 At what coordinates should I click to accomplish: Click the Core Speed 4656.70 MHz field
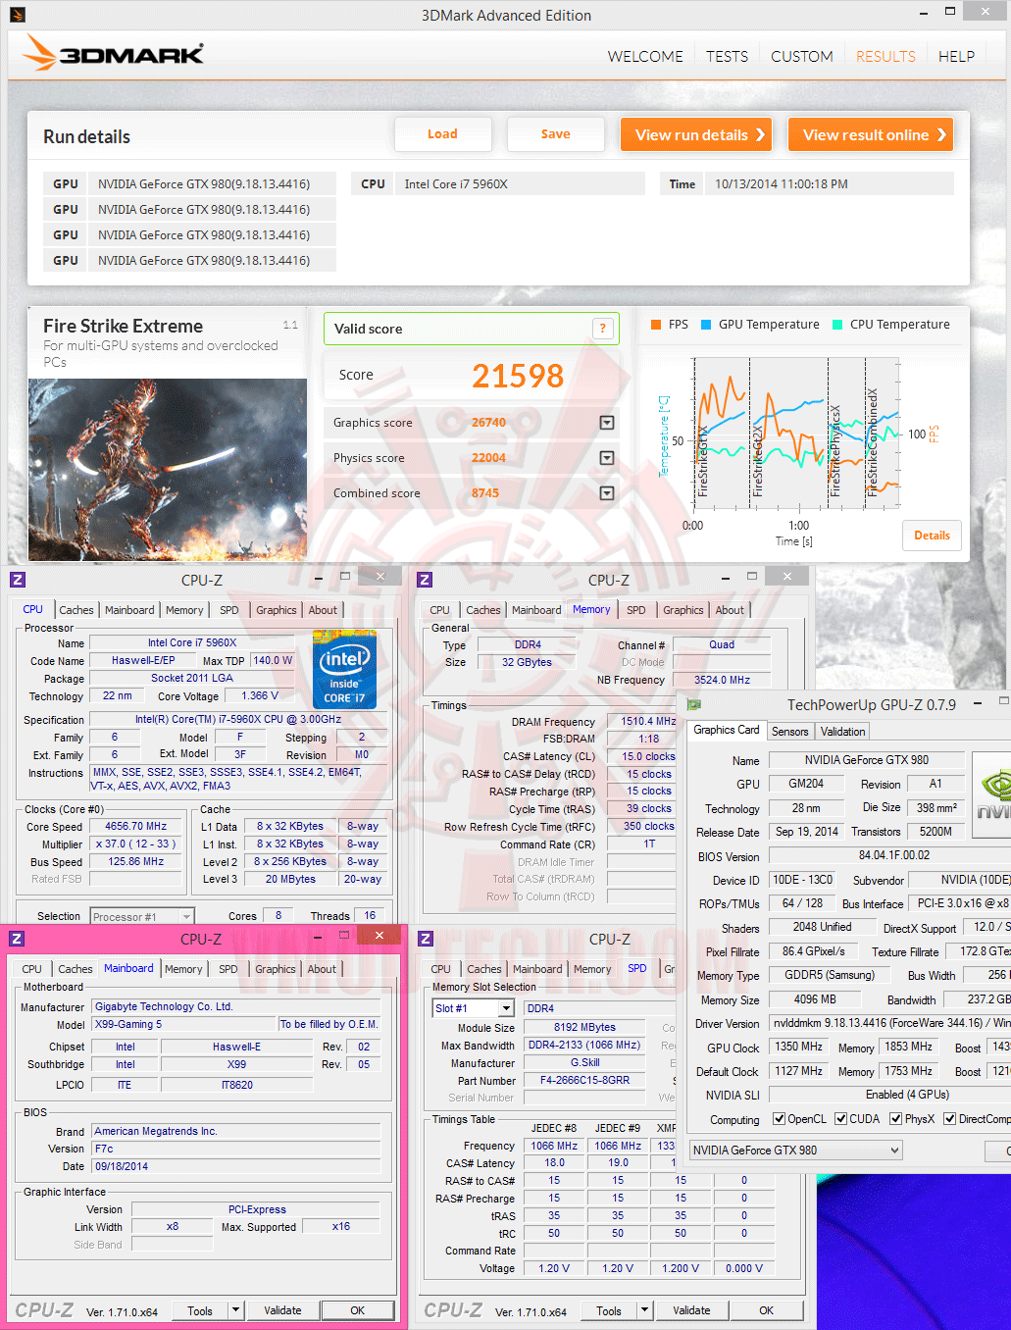[136, 827]
